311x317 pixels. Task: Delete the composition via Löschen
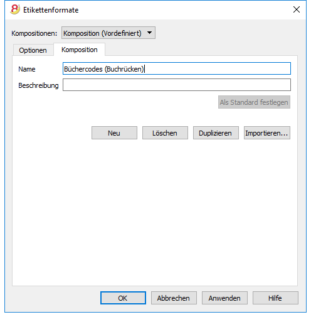[165, 133]
